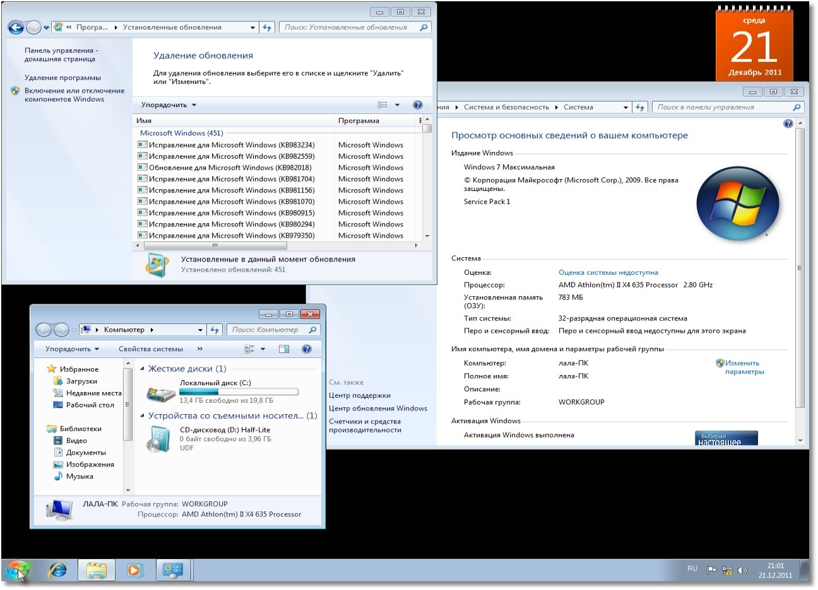
Task: Open Счетчики и средства производительности link
Action: pyautogui.click(x=365, y=425)
